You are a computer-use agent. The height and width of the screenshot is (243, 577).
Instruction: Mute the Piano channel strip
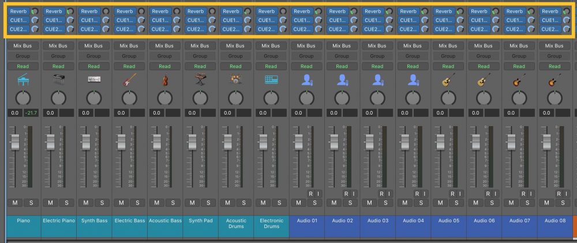pos(15,203)
